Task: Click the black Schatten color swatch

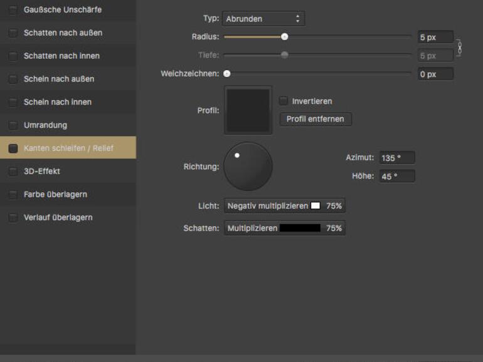Action: click(x=300, y=228)
